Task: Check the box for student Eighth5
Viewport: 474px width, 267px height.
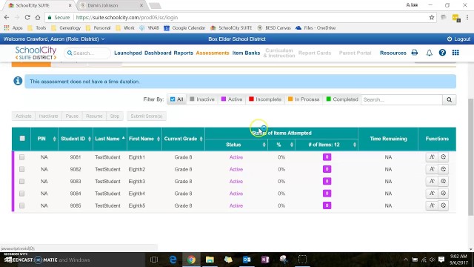Action: coord(21,205)
